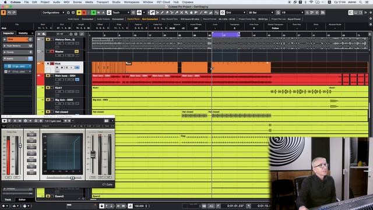Click the Type value button in C1 Gate
Screen dimensions: 373x210
[x=31, y=135]
